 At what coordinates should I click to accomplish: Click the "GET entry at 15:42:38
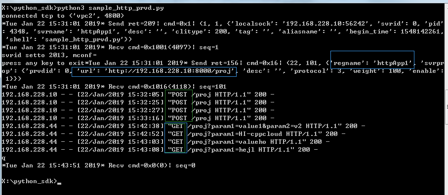pyautogui.click(x=175, y=126)
